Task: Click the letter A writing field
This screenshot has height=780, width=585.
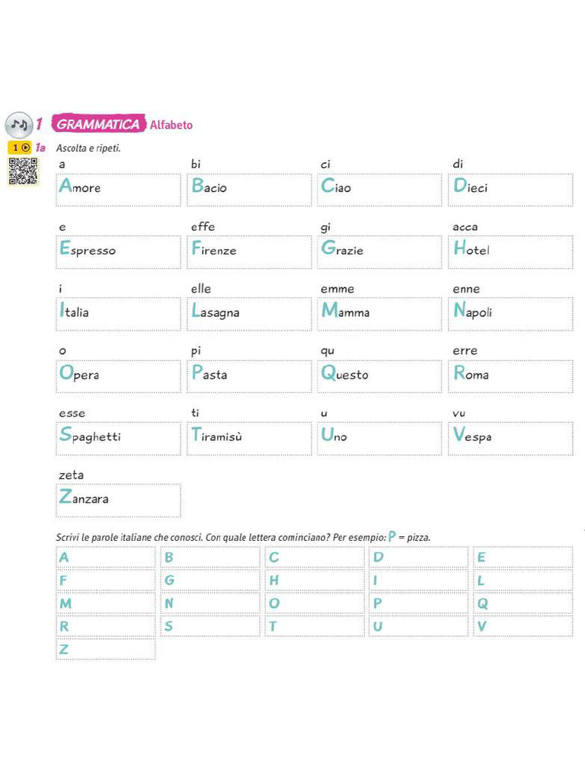Action: [x=105, y=558]
